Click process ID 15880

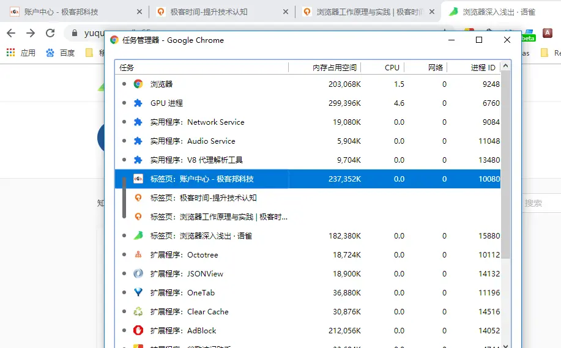(489, 235)
